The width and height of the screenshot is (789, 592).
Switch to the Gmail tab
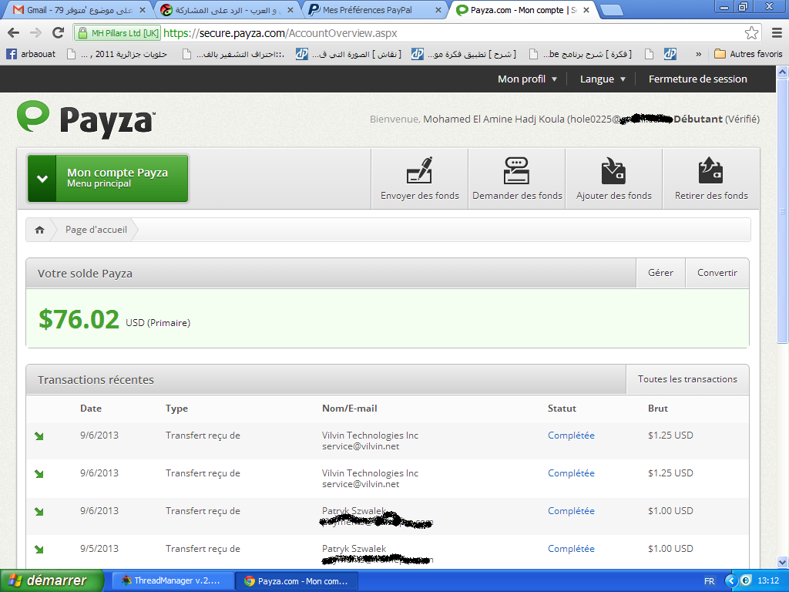79,10
